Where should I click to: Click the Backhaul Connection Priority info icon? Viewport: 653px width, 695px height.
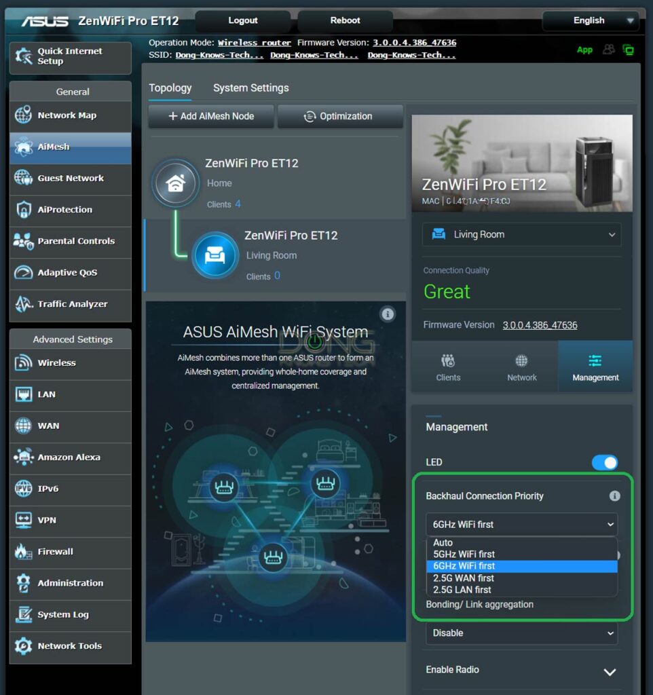point(614,496)
